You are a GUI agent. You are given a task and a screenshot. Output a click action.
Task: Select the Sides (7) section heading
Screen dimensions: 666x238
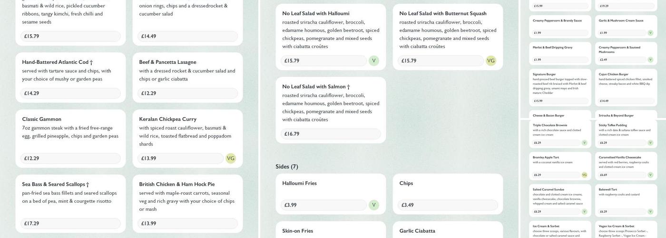pyautogui.click(x=287, y=167)
